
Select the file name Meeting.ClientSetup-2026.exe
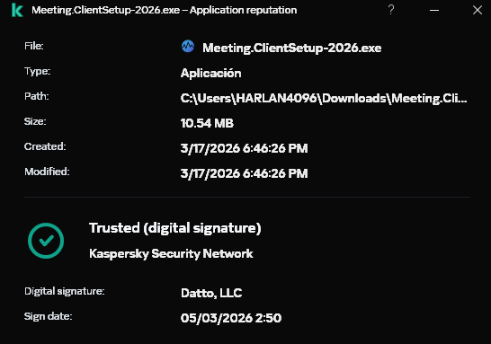292,48
